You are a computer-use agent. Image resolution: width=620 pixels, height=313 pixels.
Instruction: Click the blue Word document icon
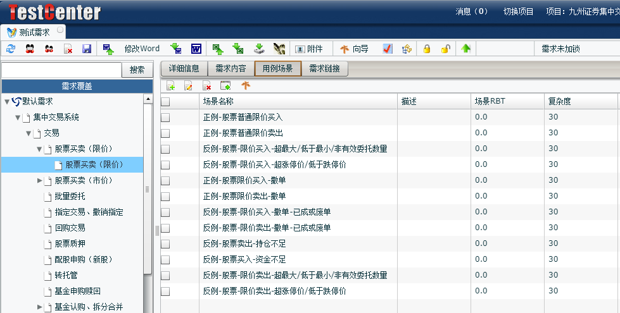click(x=196, y=49)
